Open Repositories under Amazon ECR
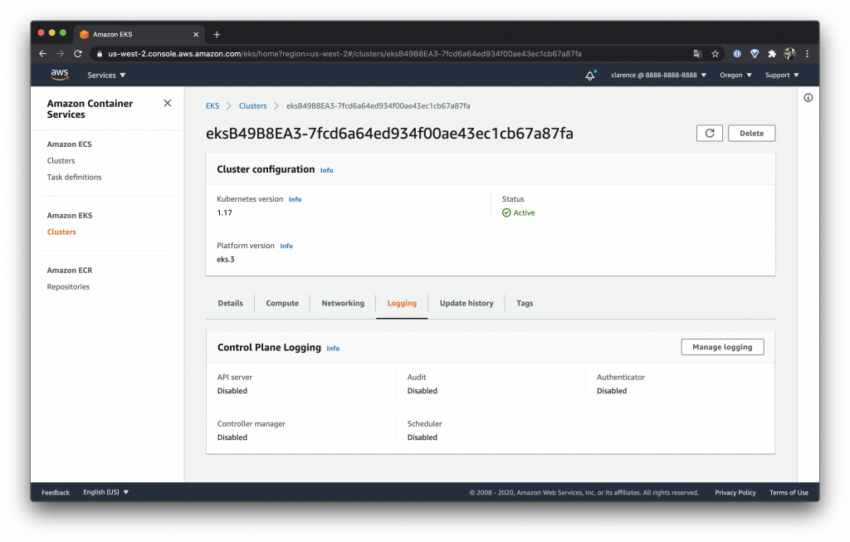Viewport: 850px width, 542px height. 68,286
